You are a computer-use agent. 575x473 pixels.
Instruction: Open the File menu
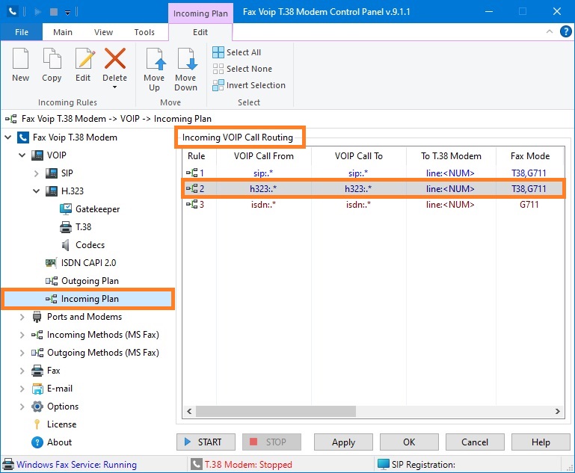coord(22,32)
